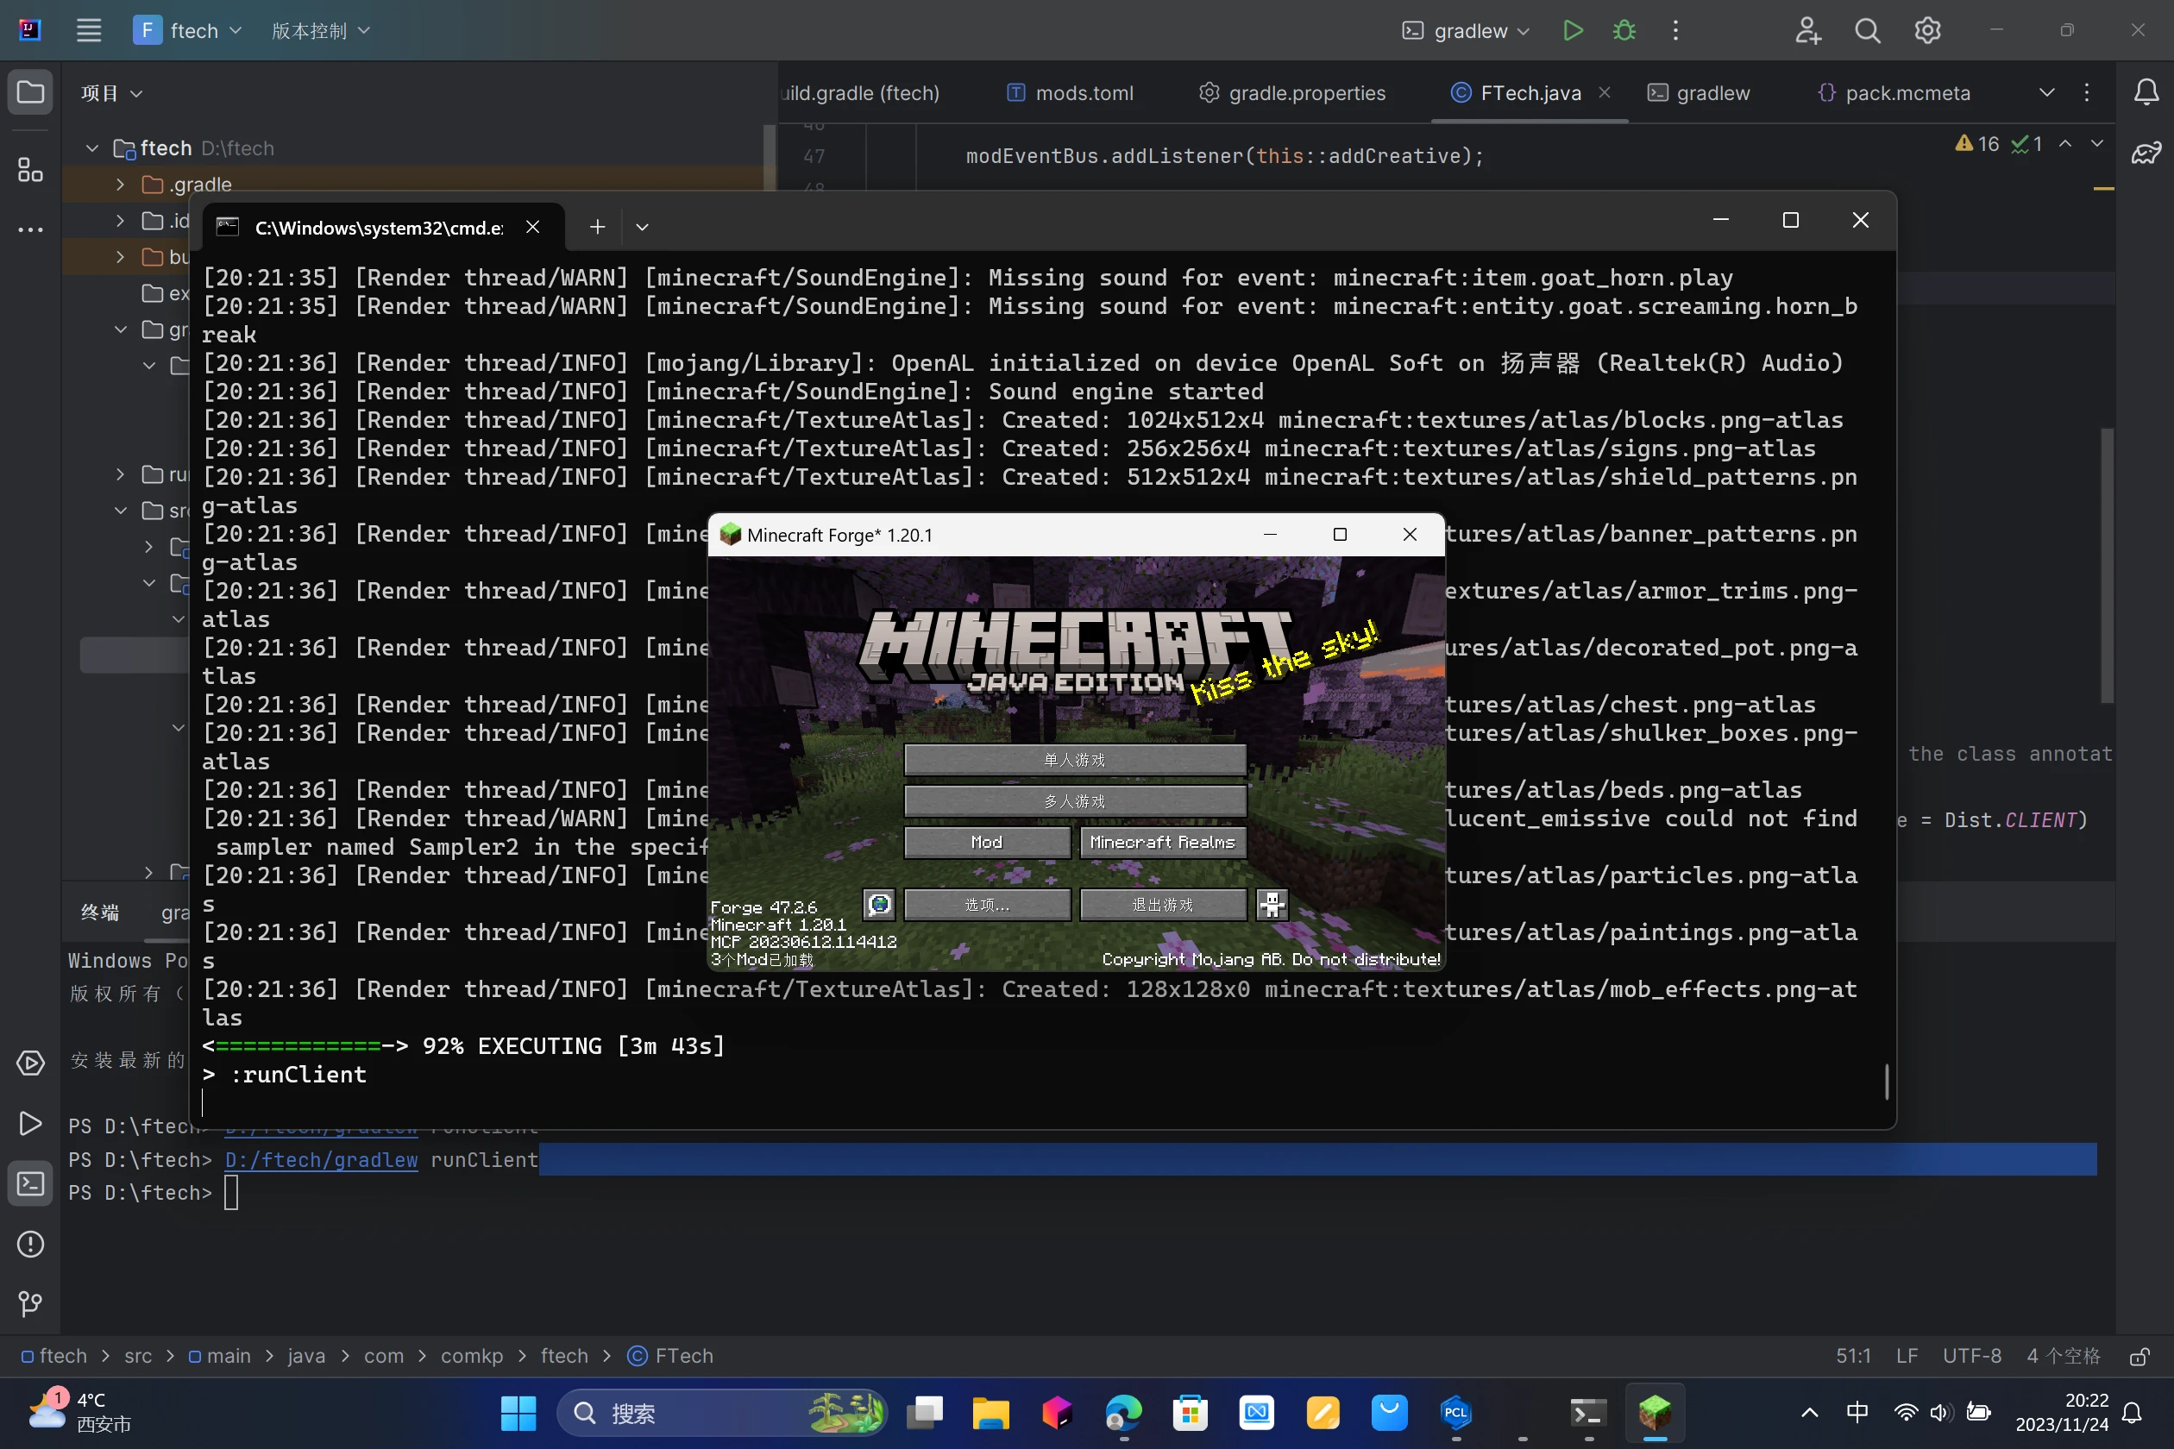Collapse the ftech root folder
2174x1449 pixels.
point(91,147)
